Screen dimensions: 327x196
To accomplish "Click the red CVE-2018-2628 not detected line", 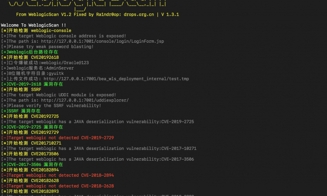I will (58, 186).
